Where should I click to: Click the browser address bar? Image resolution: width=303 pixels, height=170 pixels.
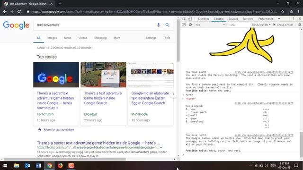coord(154,11)
